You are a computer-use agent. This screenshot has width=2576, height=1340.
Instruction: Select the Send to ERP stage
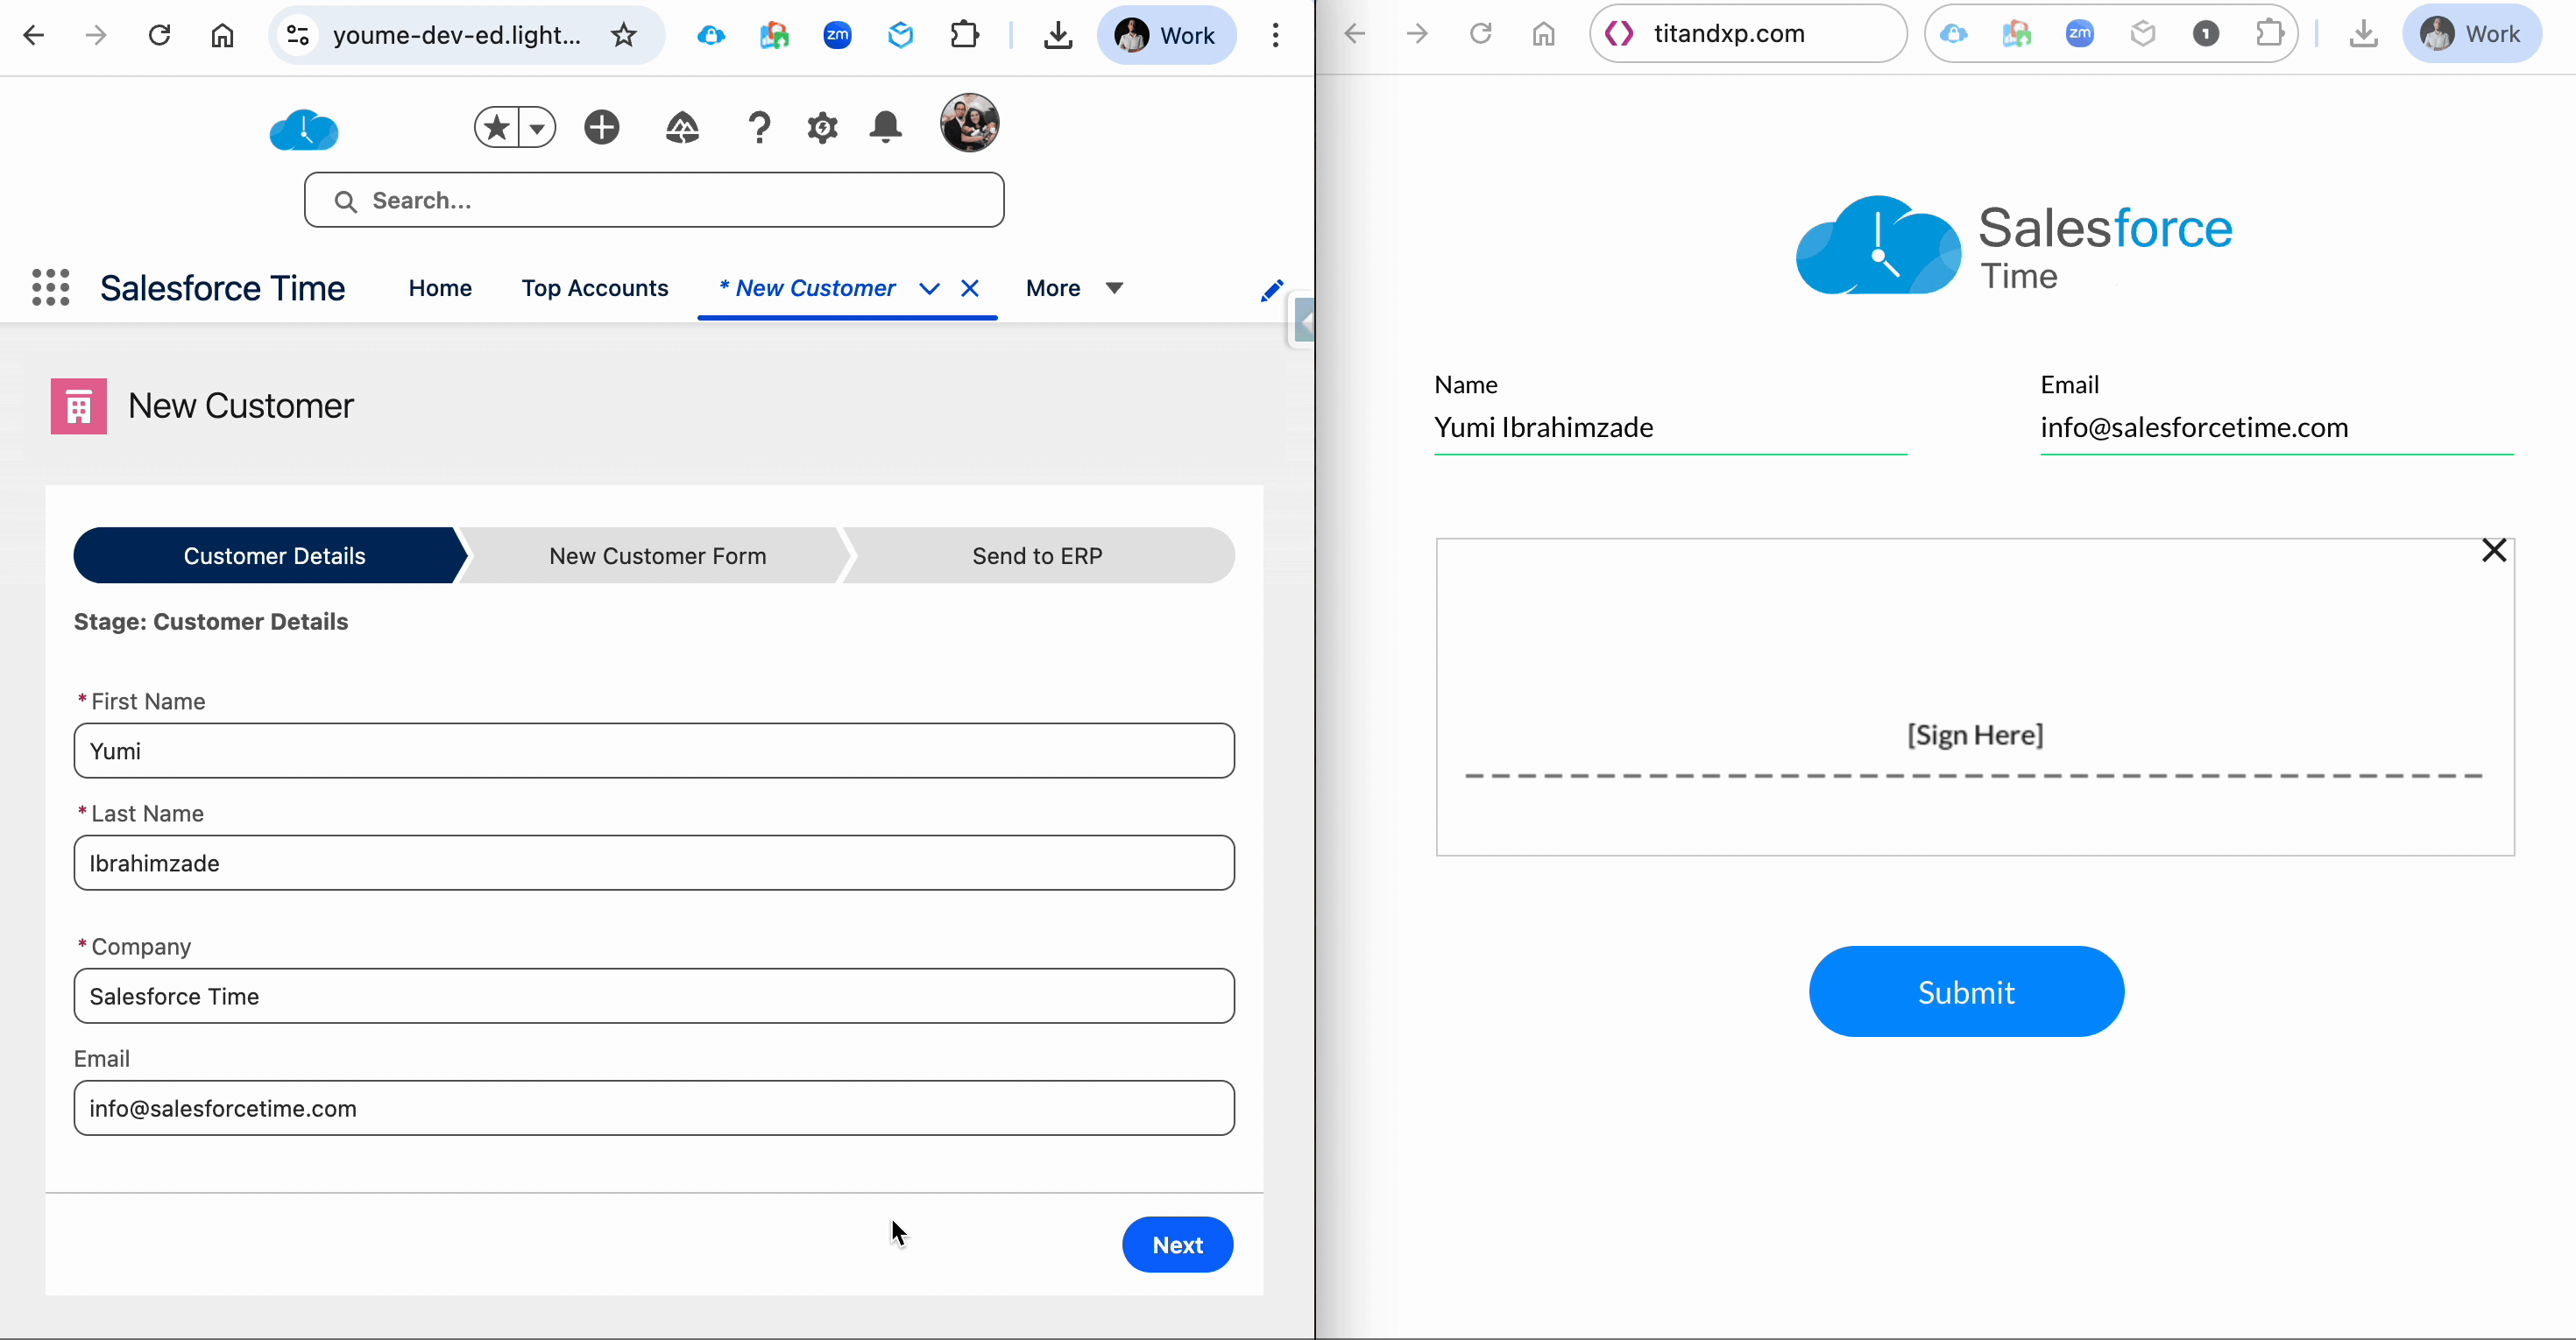point(1037,555)
